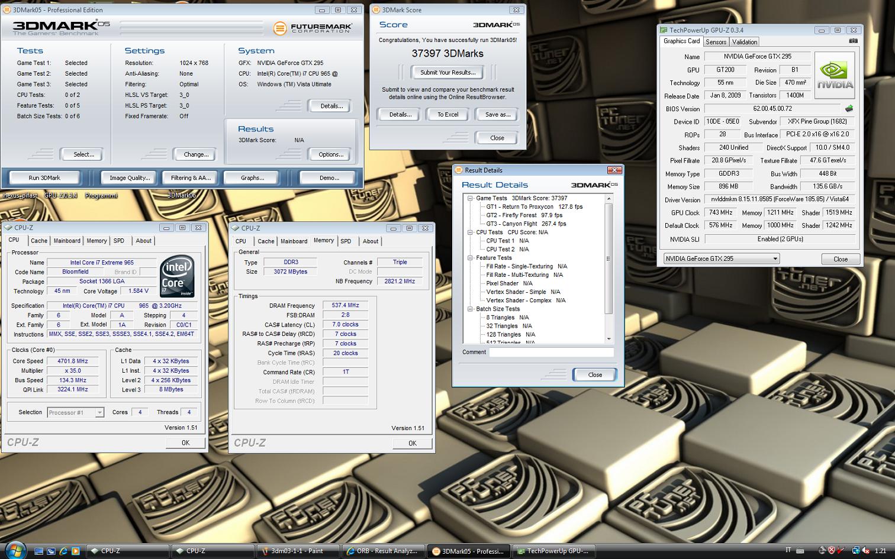Launch the media player quick launch icon

pos(76,551)
